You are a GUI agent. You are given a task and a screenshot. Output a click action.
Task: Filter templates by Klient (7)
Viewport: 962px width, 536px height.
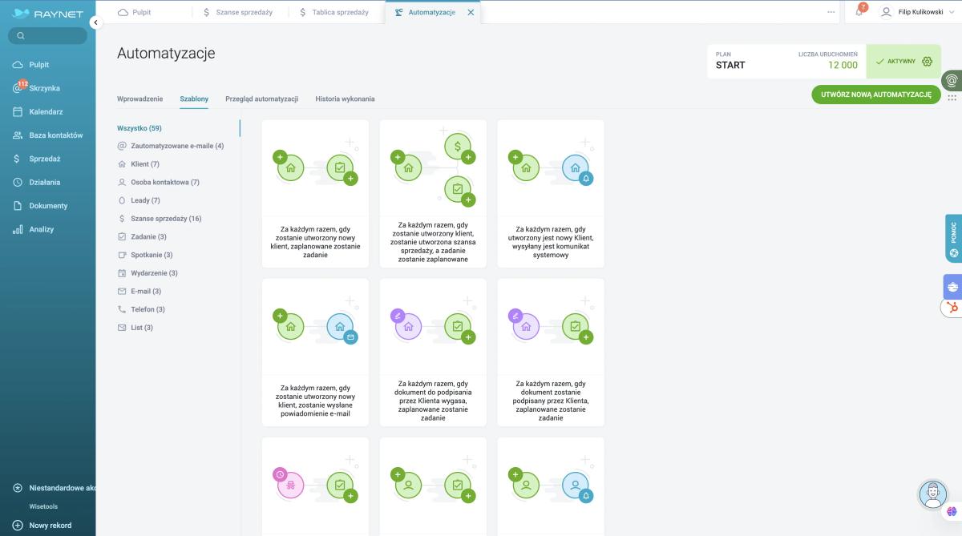[x=138, y=164]
